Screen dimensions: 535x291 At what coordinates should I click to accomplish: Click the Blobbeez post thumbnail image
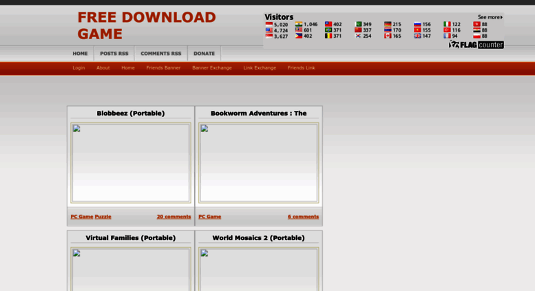pos(131,163)
